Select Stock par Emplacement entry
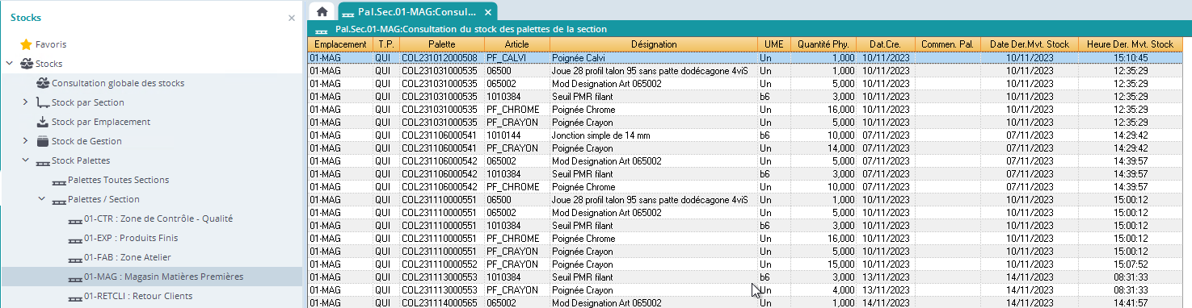 tap(101, 122)
